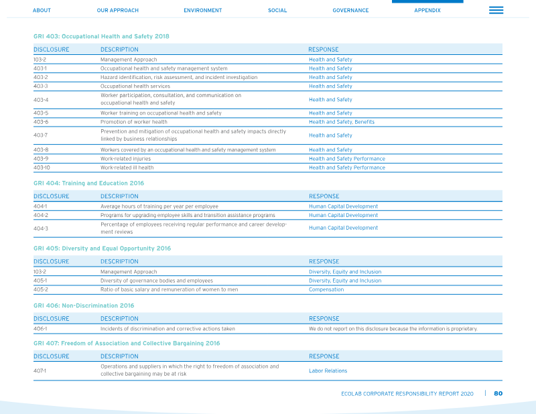This screenshot has width=536, height=414.
Task: Follow Health and Safety, Benefits link for 403-6
Action: pos(342,122)
